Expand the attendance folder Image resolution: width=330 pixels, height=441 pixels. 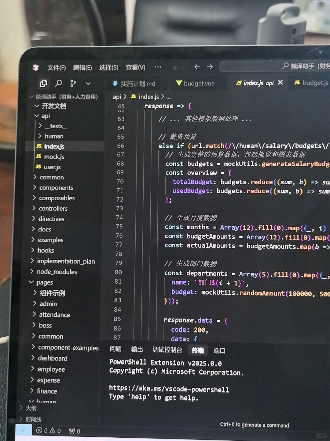click(x=51, y=315)
